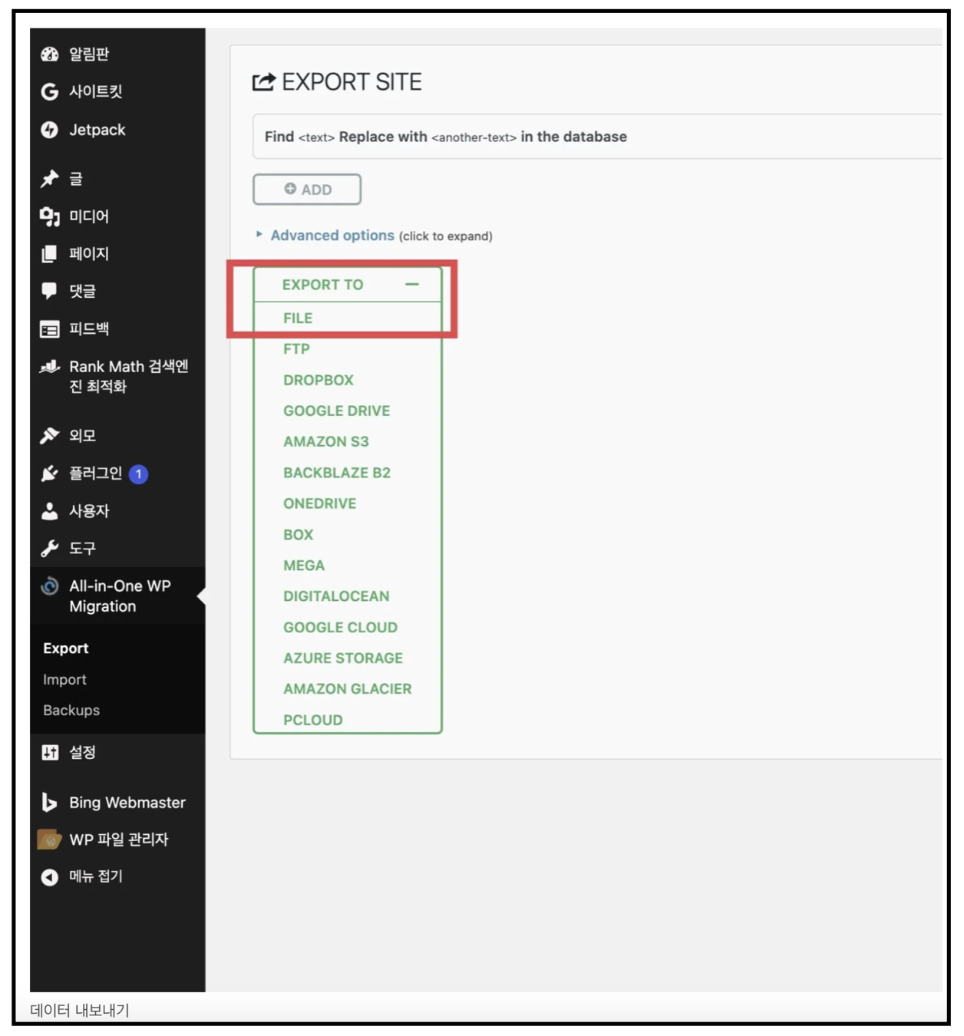The height and width of the screenshot is (1036, 964).
Task: Click the 설정 settings sliders icon
Action: tap(50, 752)
